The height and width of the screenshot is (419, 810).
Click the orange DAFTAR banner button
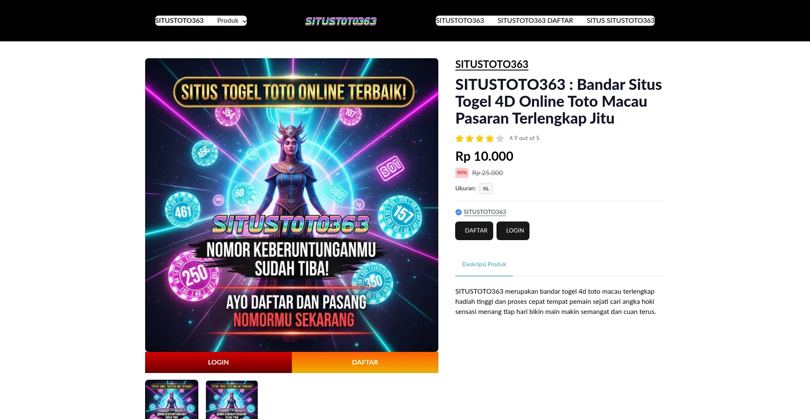click(x=365, y=362)
